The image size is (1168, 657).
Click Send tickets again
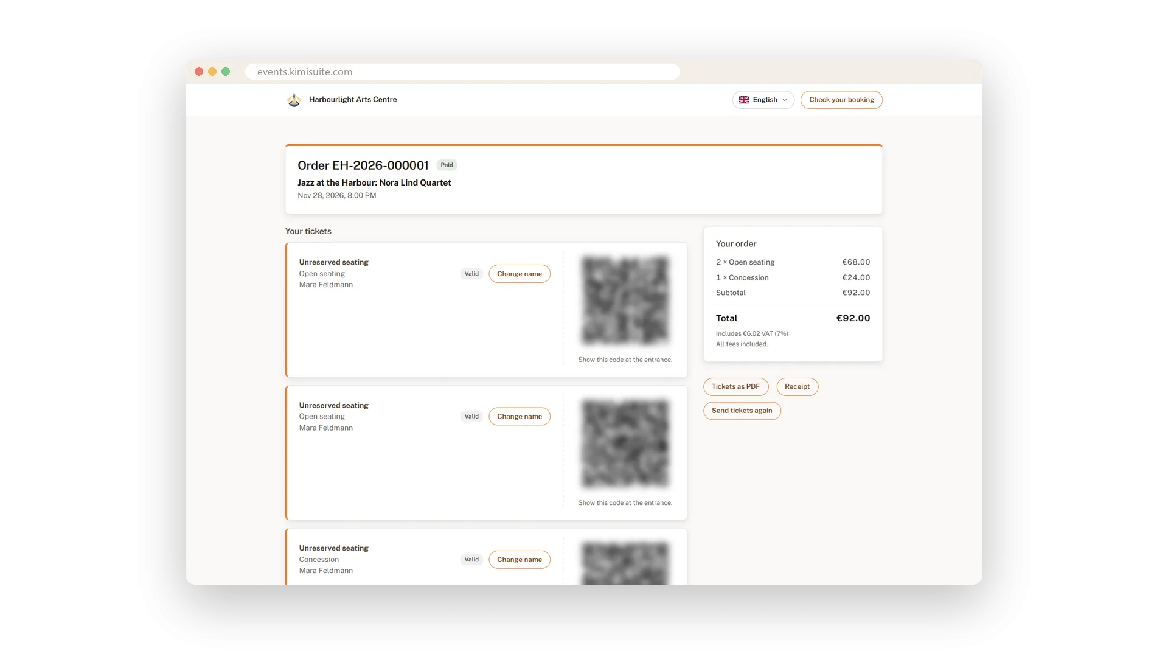pos(742,411)
